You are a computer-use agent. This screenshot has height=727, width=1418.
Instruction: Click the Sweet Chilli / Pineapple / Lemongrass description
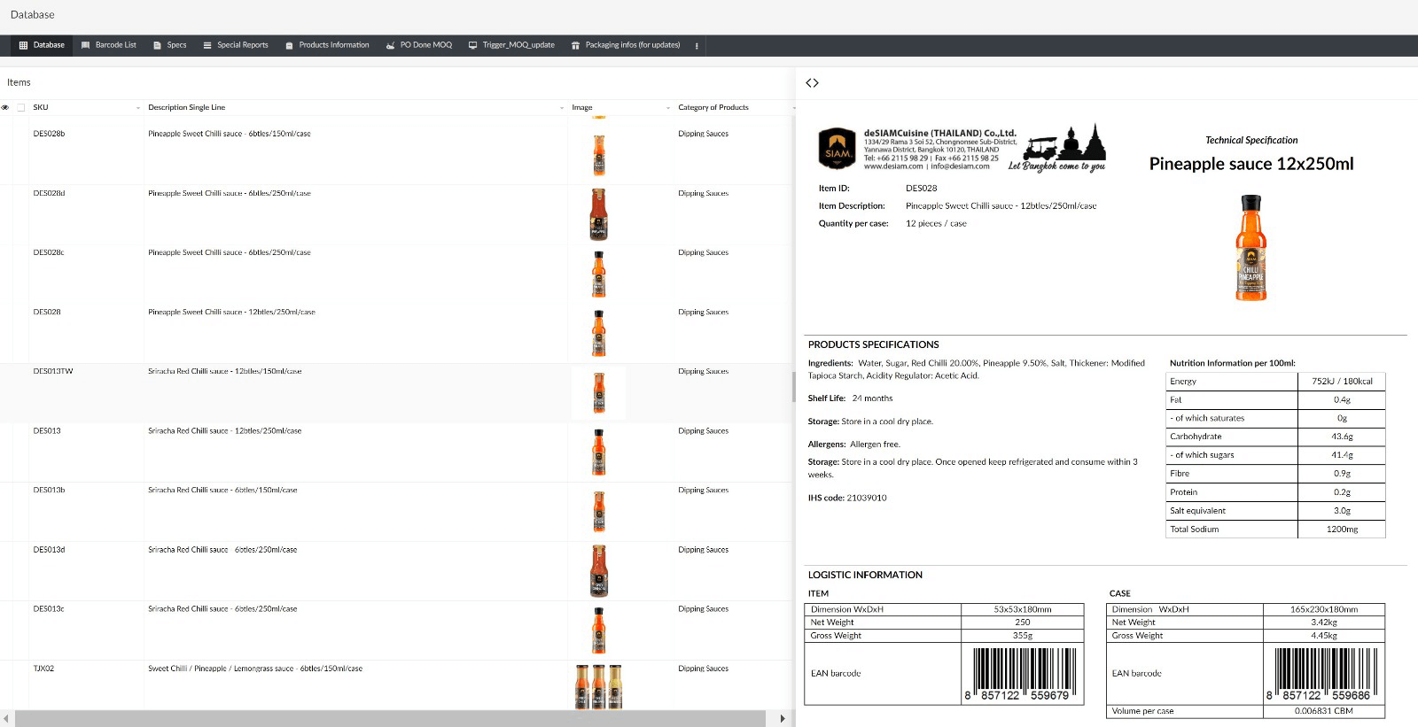click(255, 669)
